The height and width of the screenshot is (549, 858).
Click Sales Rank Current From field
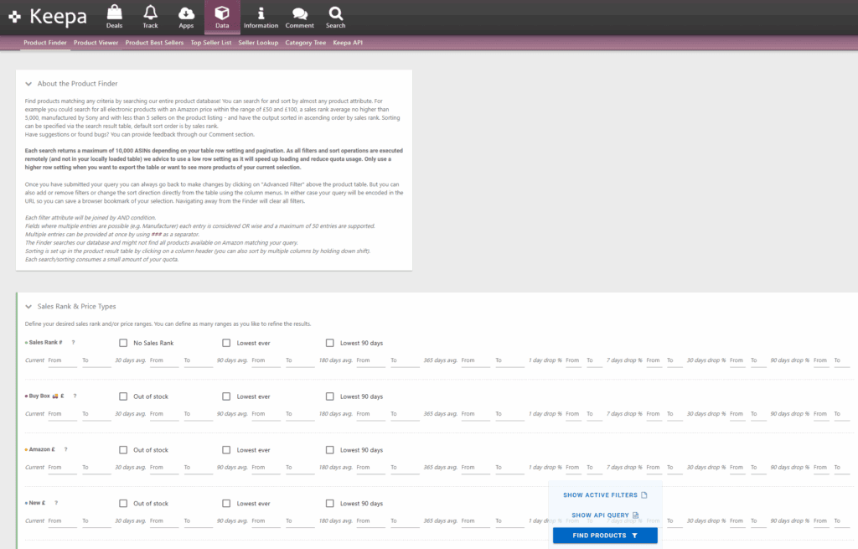click(62, 360)
